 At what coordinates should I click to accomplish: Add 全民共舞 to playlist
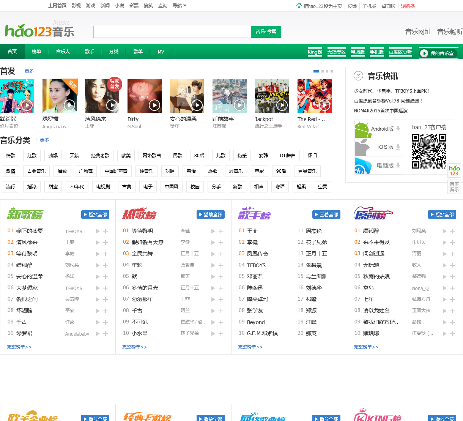coord(221,254)
